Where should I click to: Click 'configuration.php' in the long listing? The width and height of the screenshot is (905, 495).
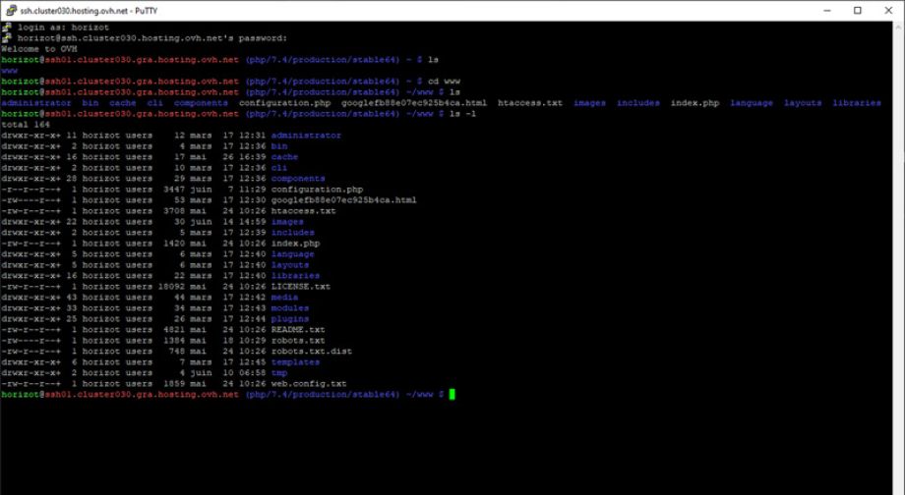click(317, 189)
